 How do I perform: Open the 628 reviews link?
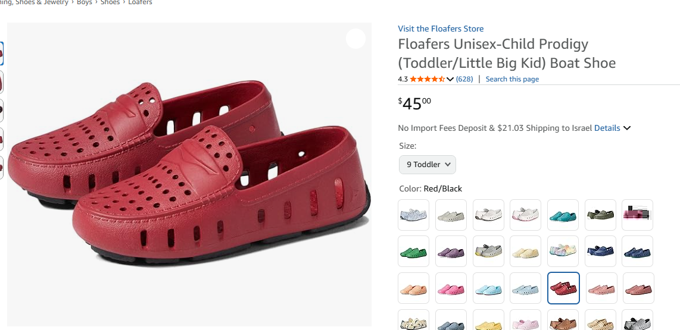(464, 79)
